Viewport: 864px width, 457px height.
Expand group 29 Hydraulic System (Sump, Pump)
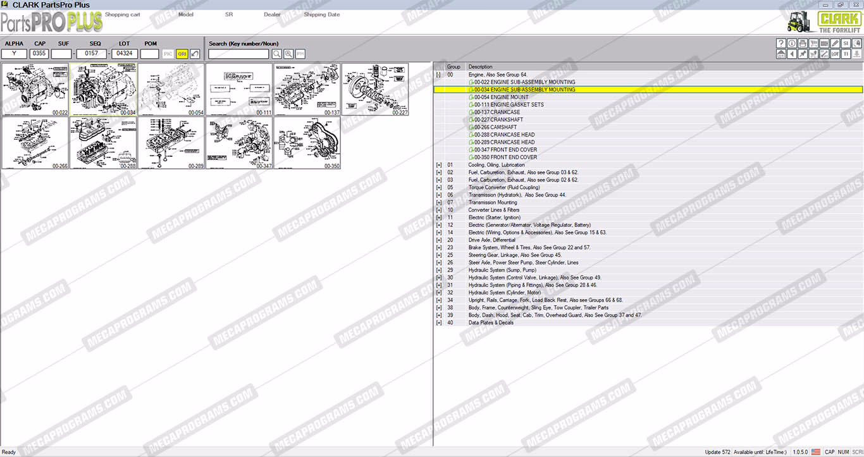pyautogui.click(x=438, y=271)
